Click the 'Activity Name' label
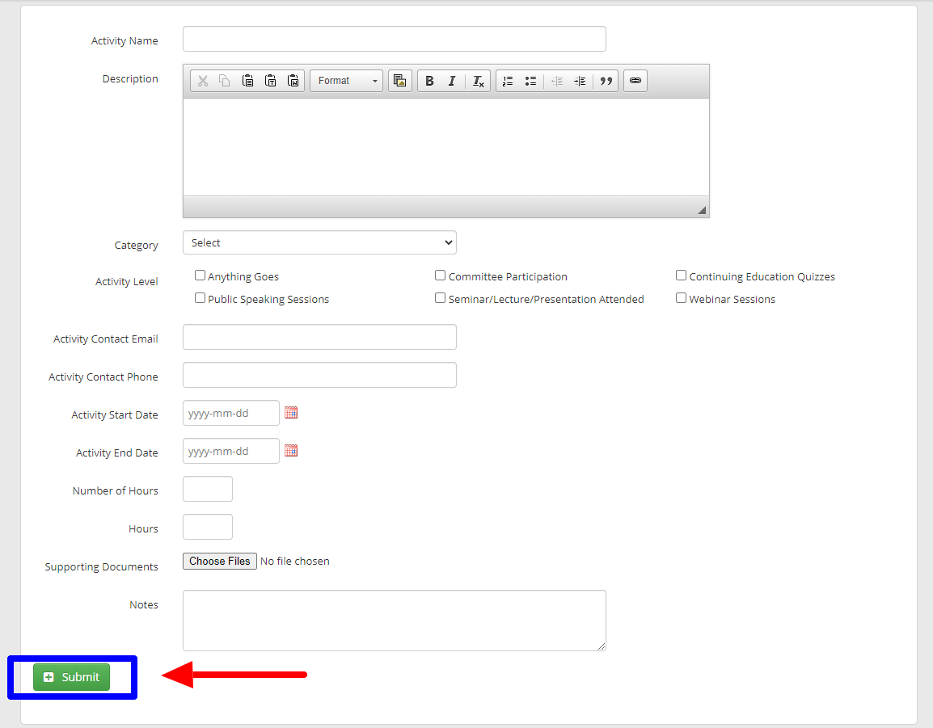 click(x=125, y=40)
